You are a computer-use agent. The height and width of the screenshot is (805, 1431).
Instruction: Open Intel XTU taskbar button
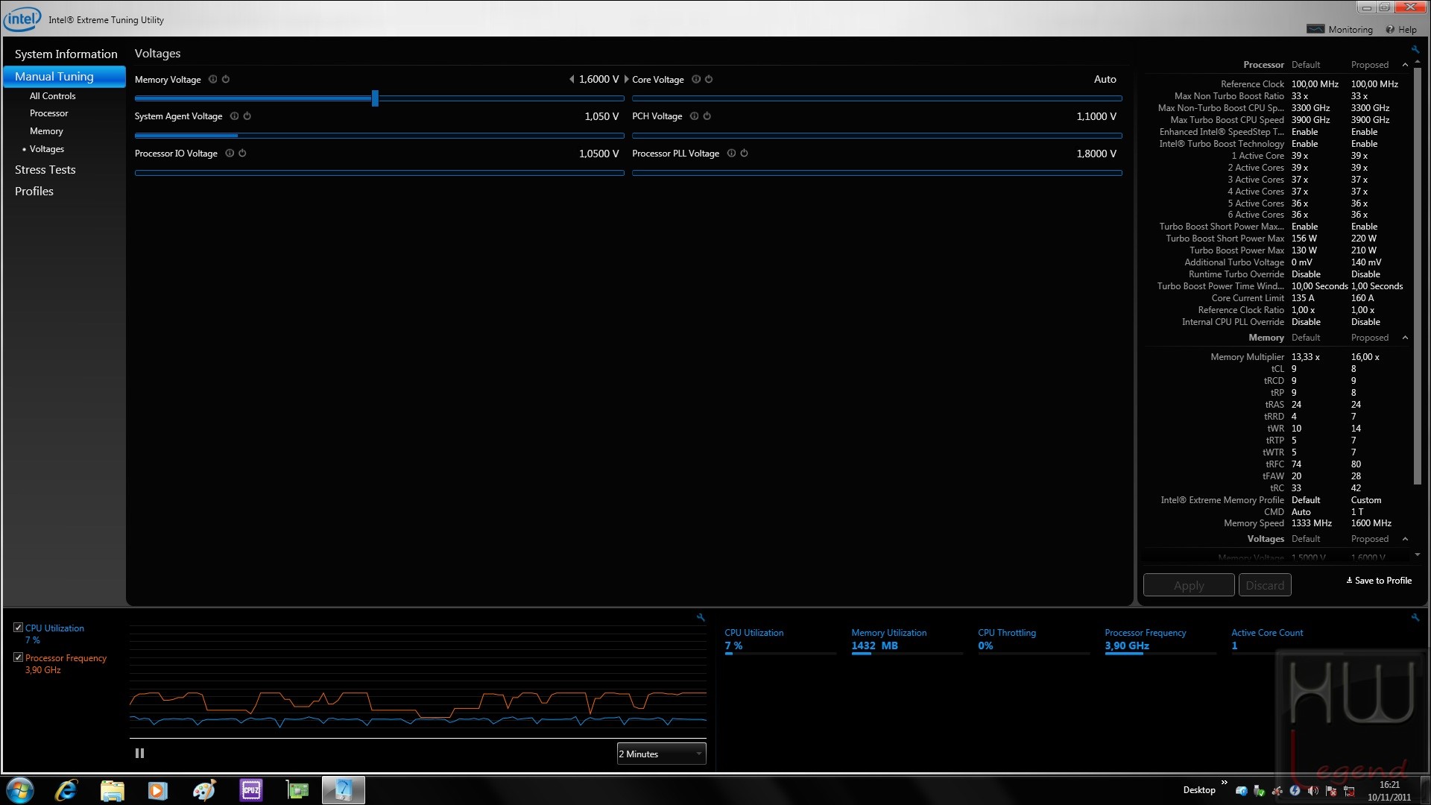(x=344, y=790)
